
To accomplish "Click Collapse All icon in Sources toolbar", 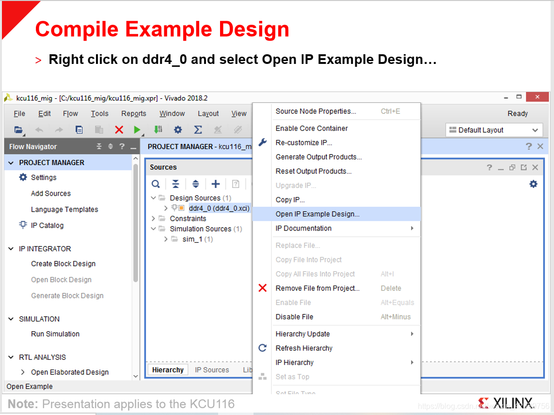I will coord(175,184).
